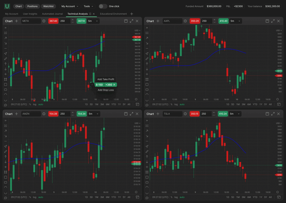Viewport: 286px width, 203px height.
Task: Select down arrow tool in AAPL toolbar
Action: pyautogui.click(x=147, y=69)
